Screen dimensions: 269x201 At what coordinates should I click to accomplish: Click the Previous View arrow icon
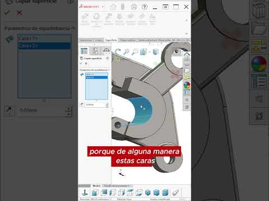click(x=118, y=51)
